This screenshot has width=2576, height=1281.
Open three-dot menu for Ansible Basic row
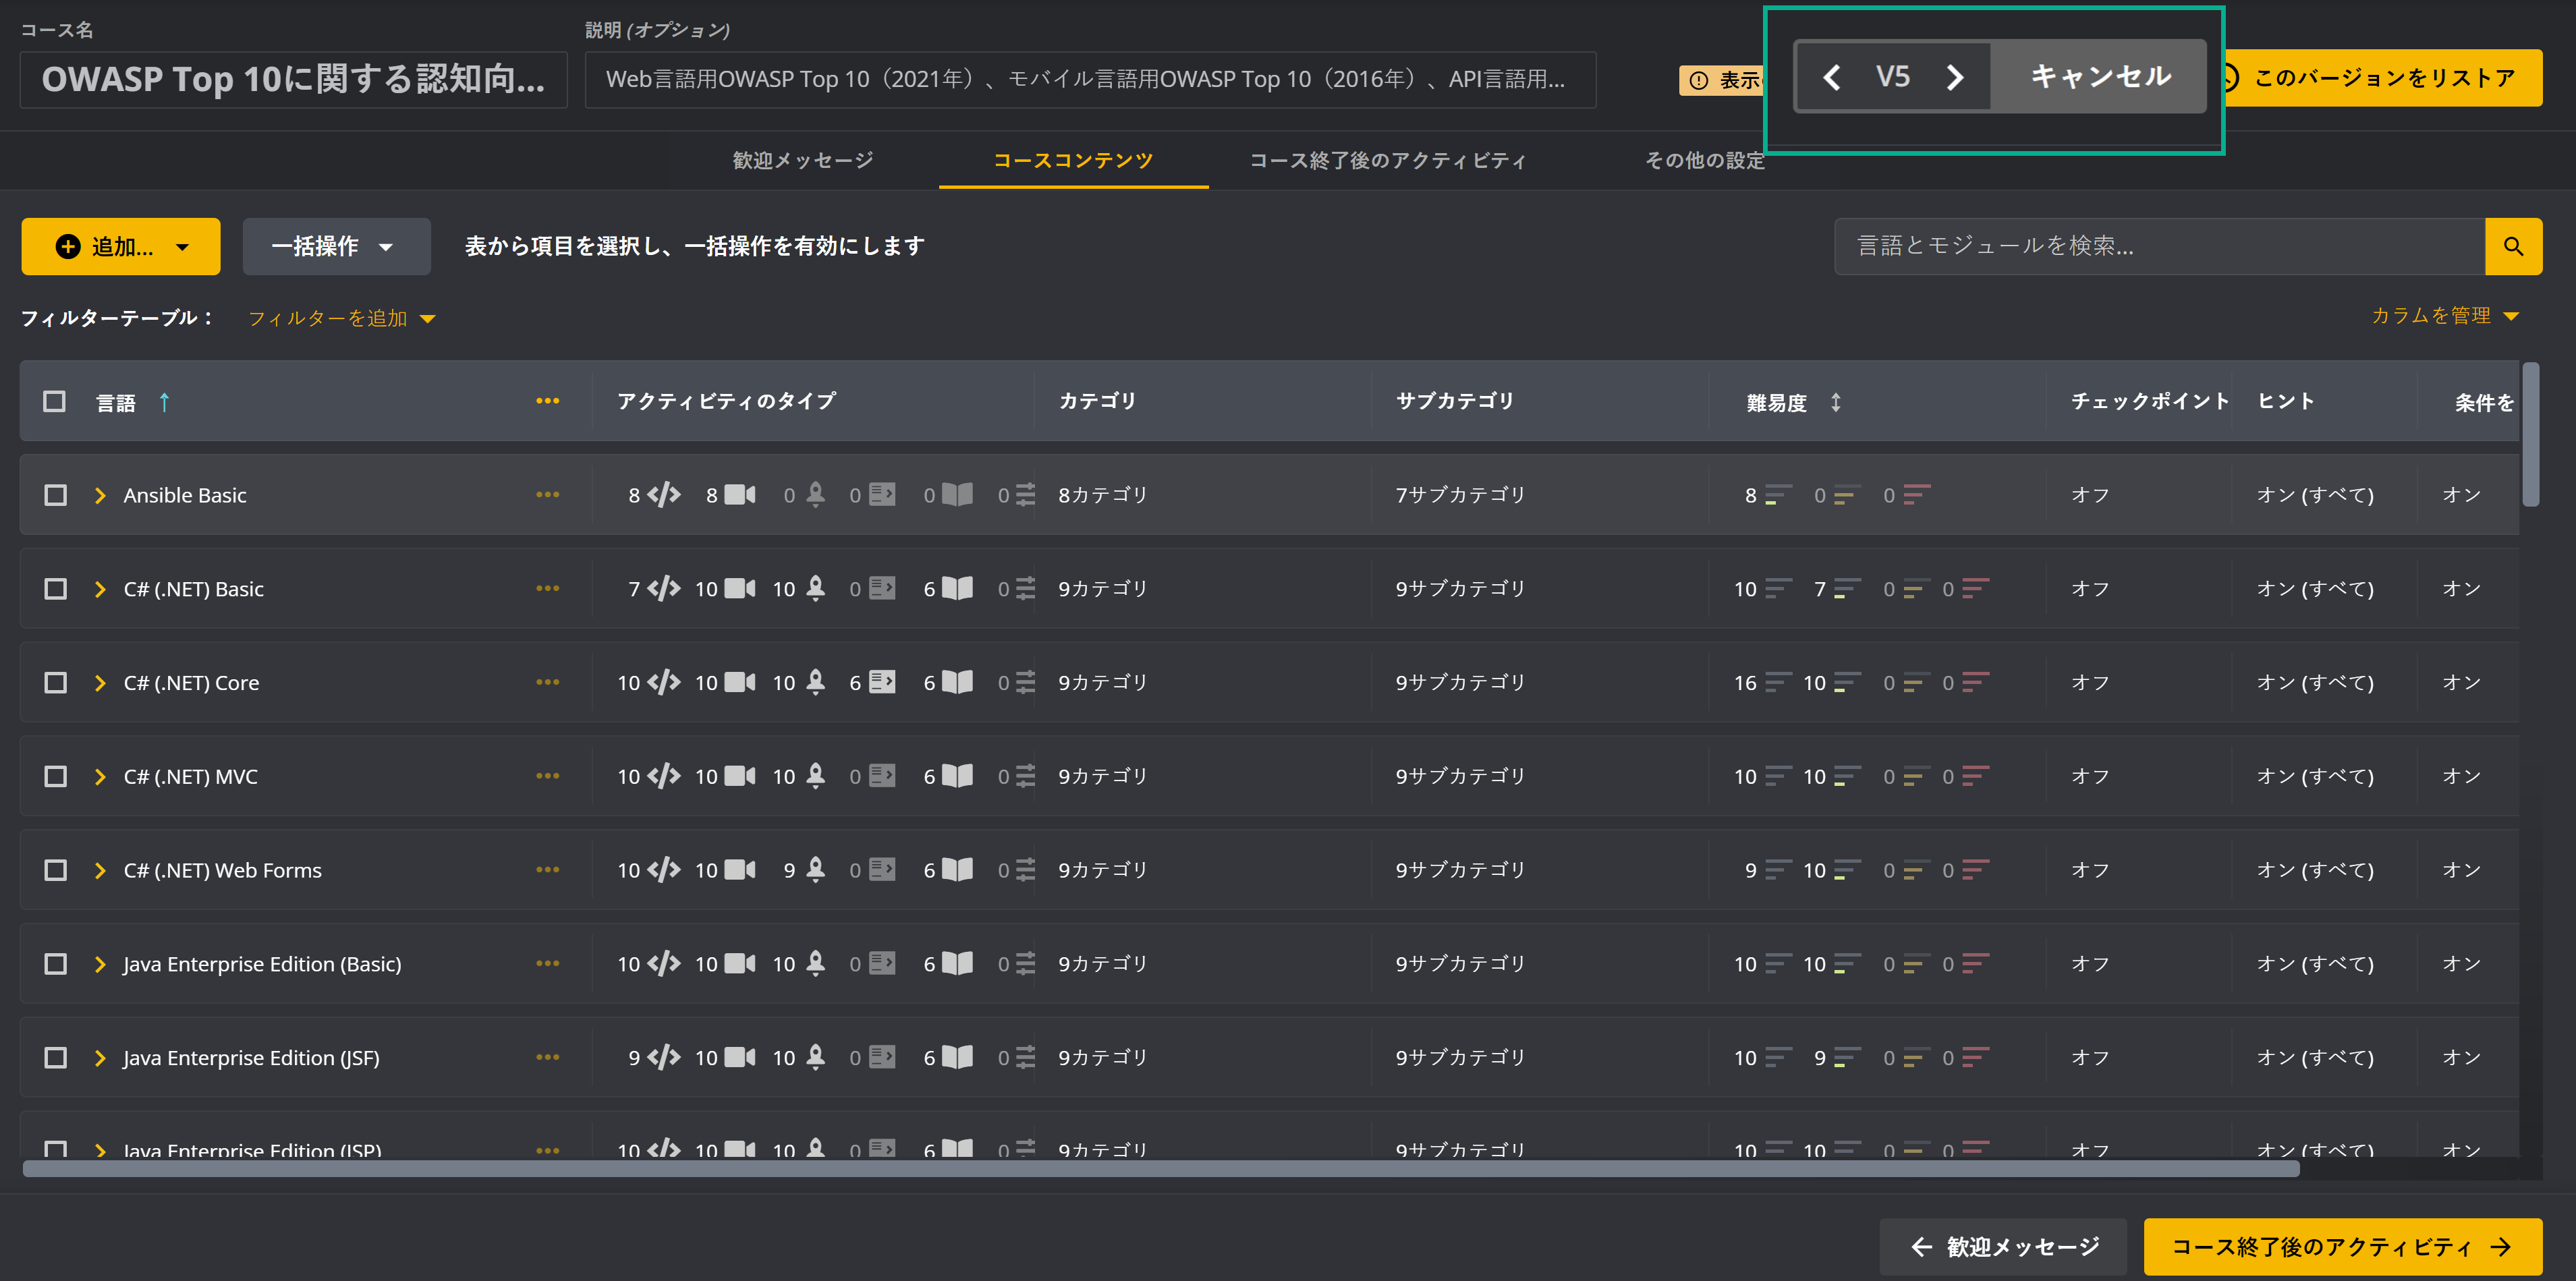tap(547, 495)
